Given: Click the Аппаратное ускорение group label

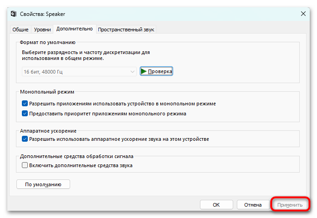Looking at the screenshot, I should 48,131.
